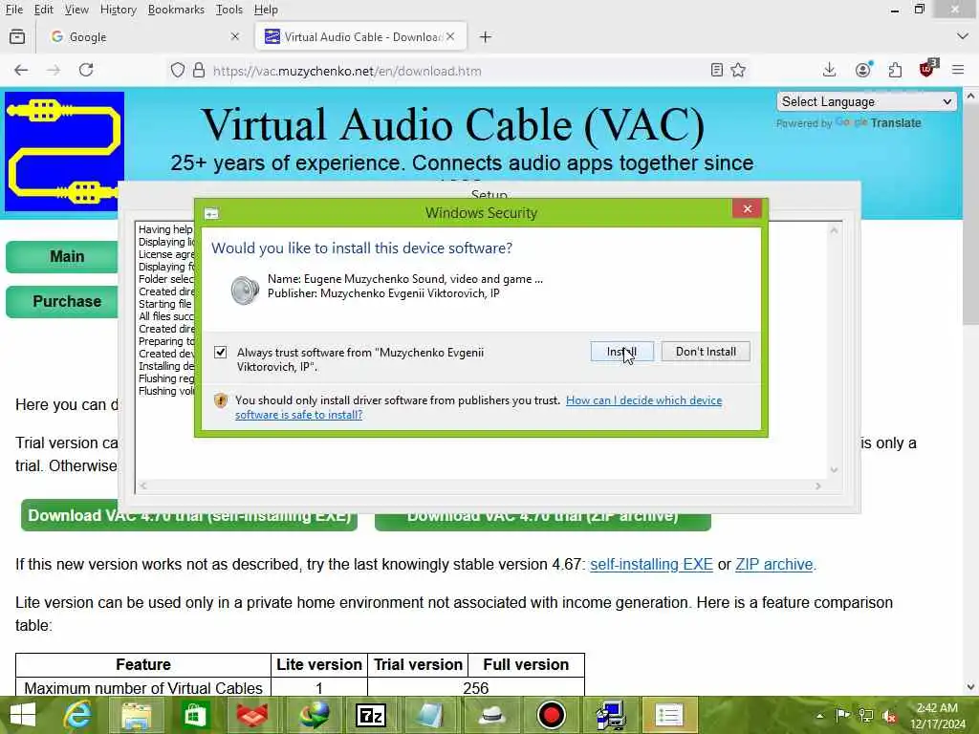
Task: Close the Google tab
Action: click(x=235, y=37)
